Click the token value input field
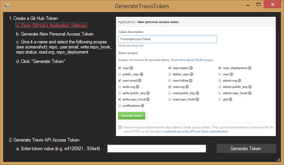284x165 pixels. pyautogui.click(x=156, y=149)
